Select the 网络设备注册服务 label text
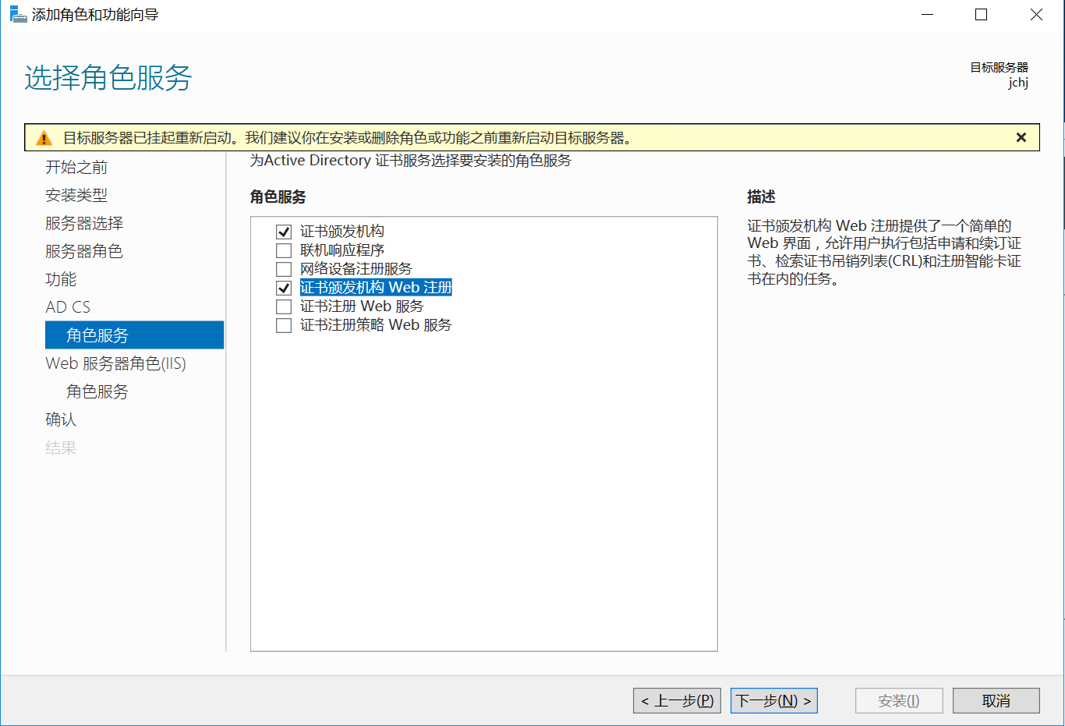 [356, 269]
